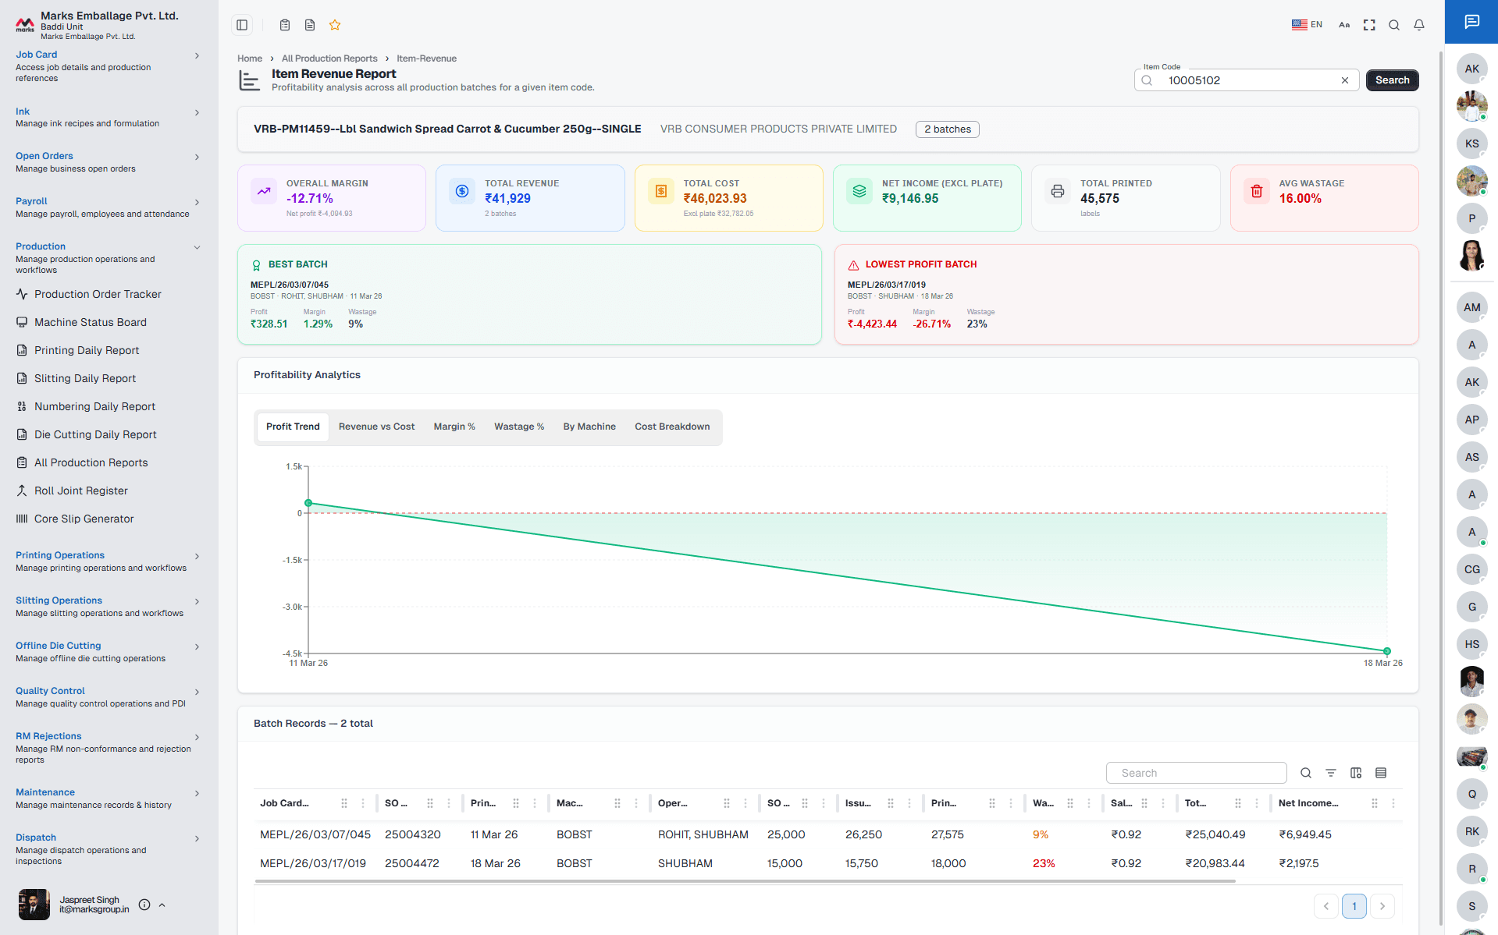Open chat with KS avatar
This screenshot has width=1498, height=935.
pos(1471,143)
